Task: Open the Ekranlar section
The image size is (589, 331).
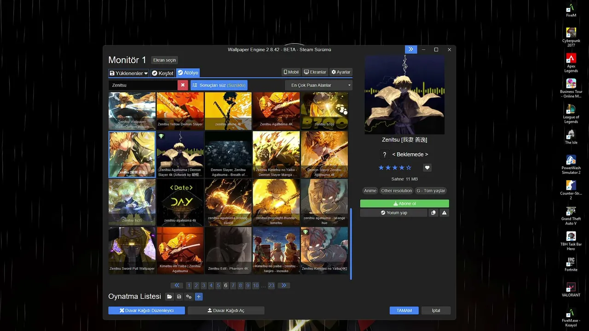Action: click(x=315, y=72)
